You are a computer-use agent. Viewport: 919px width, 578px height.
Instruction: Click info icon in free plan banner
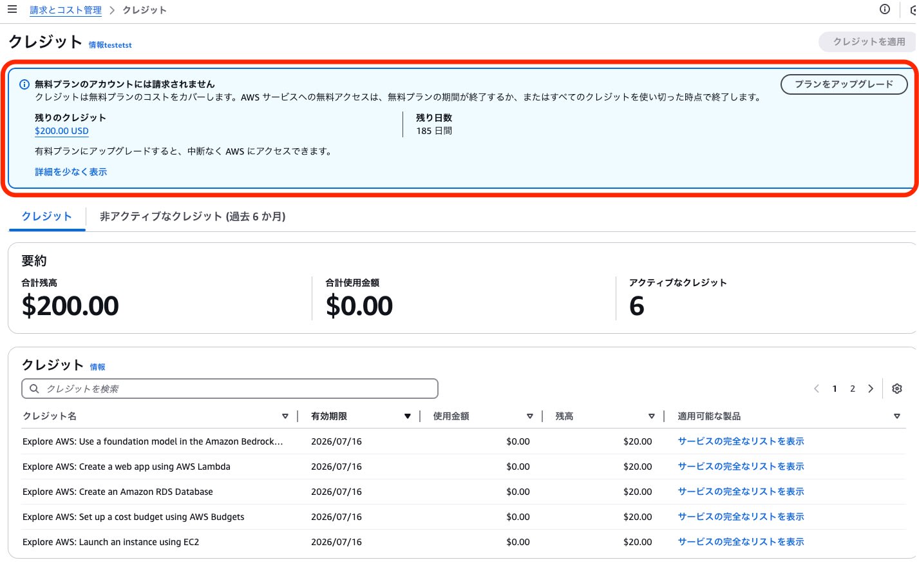pyautogui.click(x=24, y=84)
